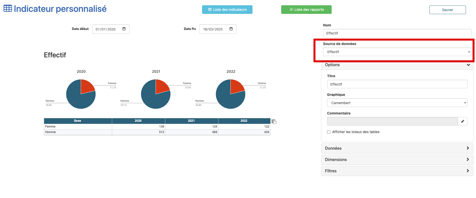Copy table data with clipboard icon
Viewport: 476px width, 198px height.
(274, 121)
